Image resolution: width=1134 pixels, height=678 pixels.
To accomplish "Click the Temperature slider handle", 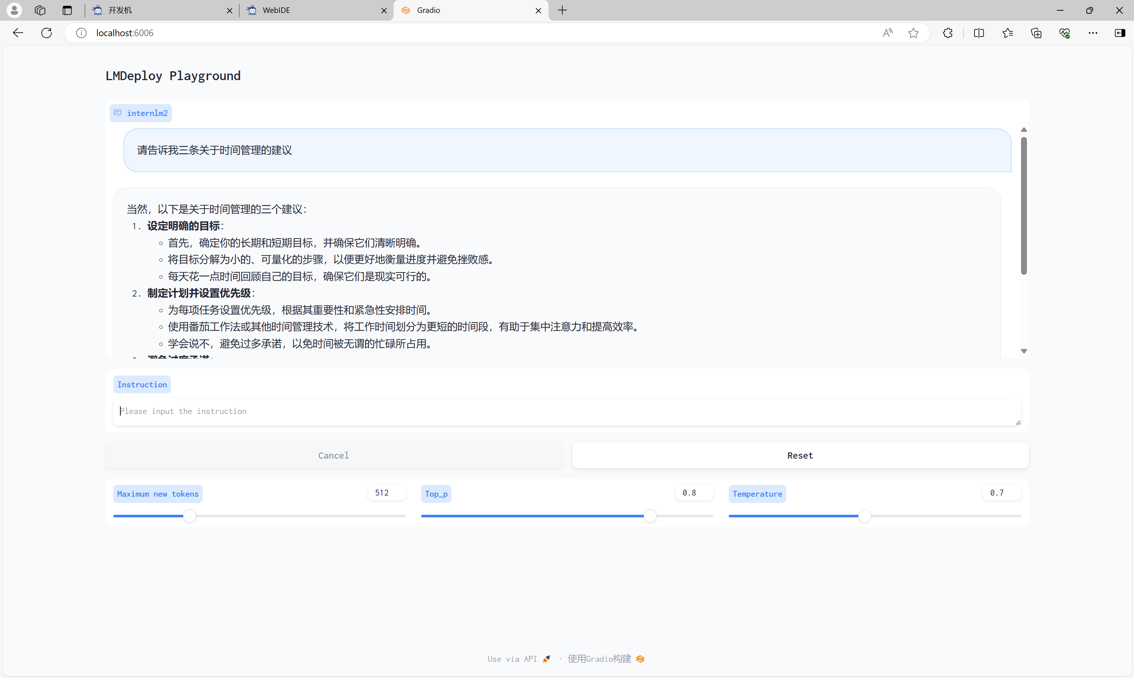I will [865, 516].
